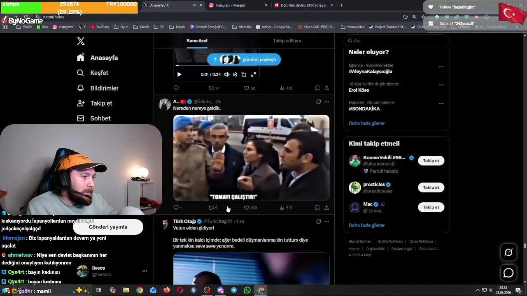
Task: Open liveos account menu dots
Action: (145, 271)
